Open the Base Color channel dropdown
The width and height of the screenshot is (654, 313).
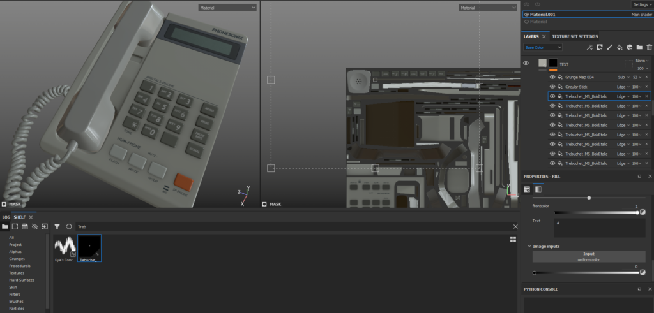pos(543,47)
